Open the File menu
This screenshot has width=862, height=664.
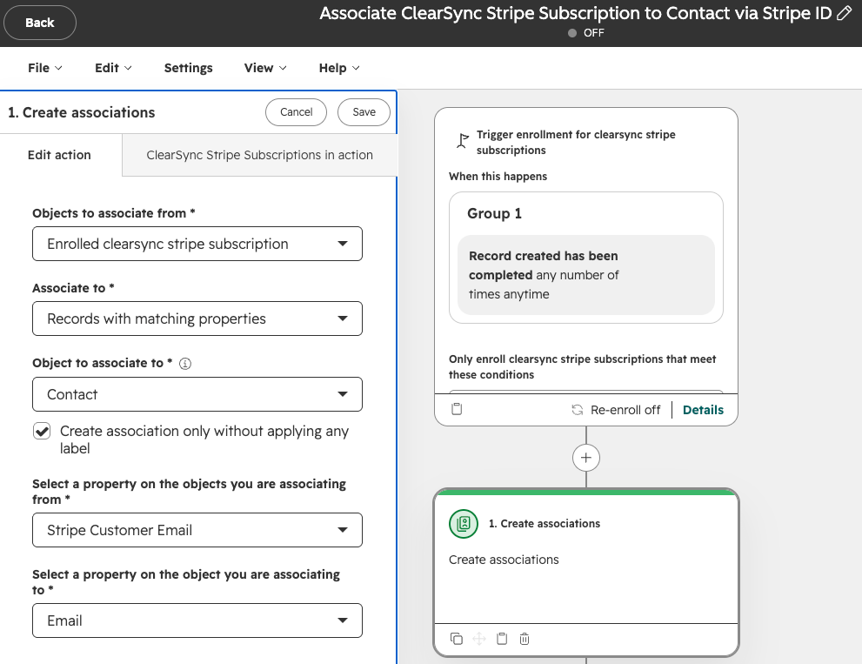coord(45,68)
